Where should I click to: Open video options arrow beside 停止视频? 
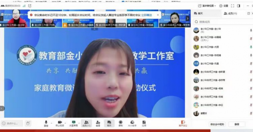[x=65, y=123]
